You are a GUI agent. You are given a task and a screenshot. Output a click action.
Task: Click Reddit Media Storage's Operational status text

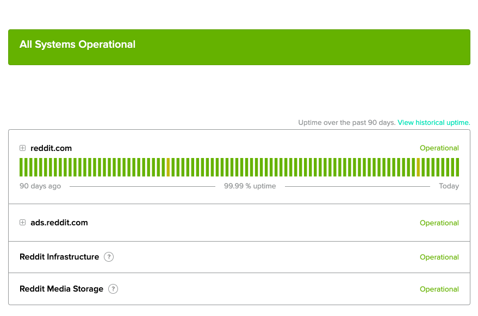439,289
